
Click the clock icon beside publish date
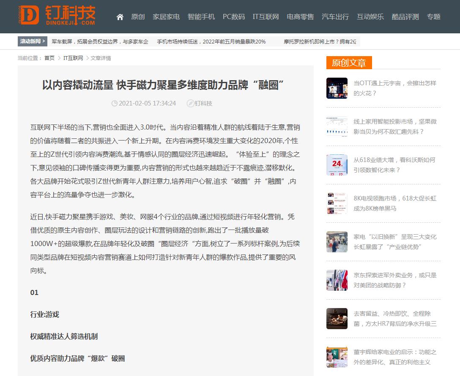click(x=115, y=103)
